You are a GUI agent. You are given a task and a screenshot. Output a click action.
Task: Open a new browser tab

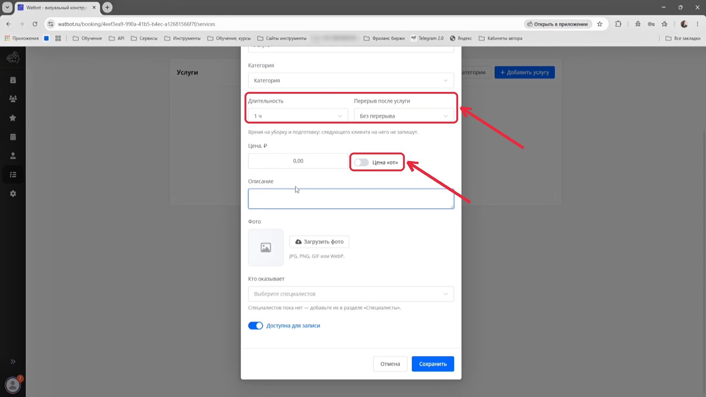[107, 7]
